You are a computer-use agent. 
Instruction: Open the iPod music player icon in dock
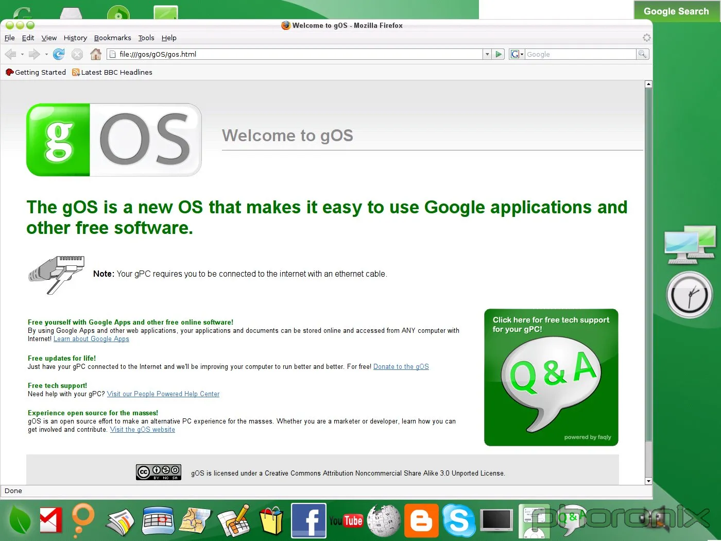click(x=534, y=521)
